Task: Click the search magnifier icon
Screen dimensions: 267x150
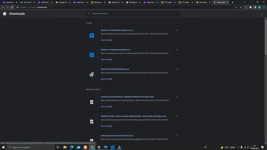Action: [89, 14]
